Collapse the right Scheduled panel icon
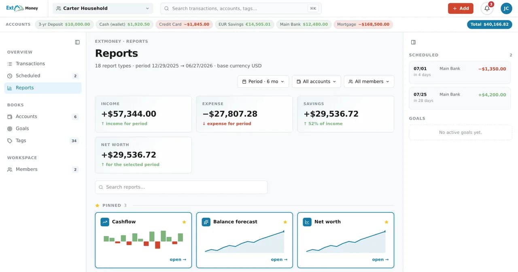The image size is (518, 272). pos(413,42)
